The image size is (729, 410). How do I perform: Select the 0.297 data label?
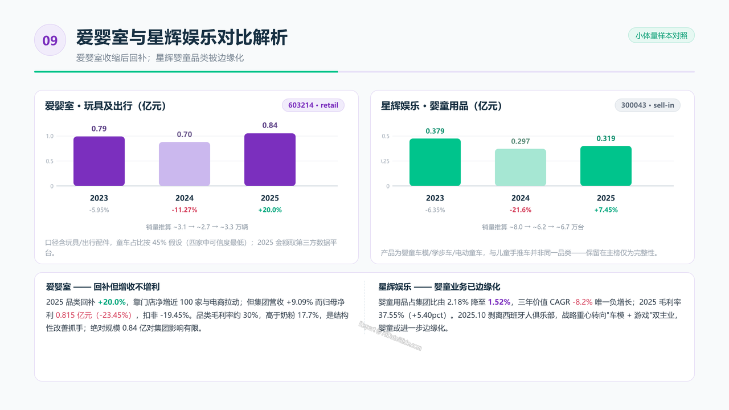point(521,141)
